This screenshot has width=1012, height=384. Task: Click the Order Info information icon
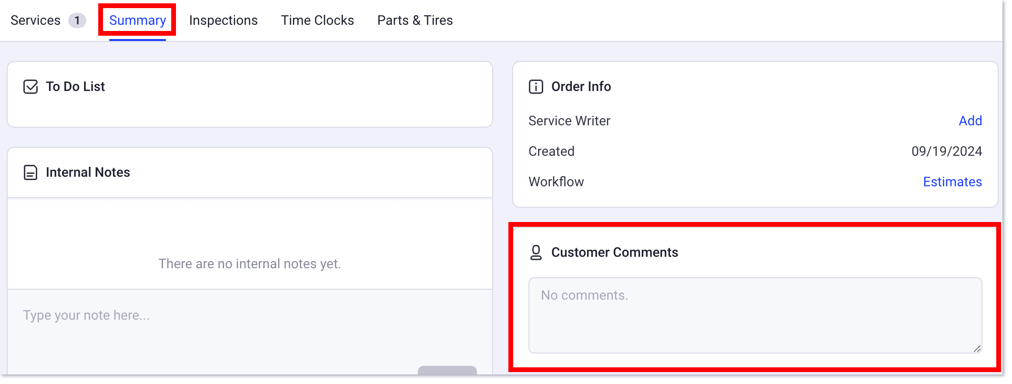(x=536, y=87)
